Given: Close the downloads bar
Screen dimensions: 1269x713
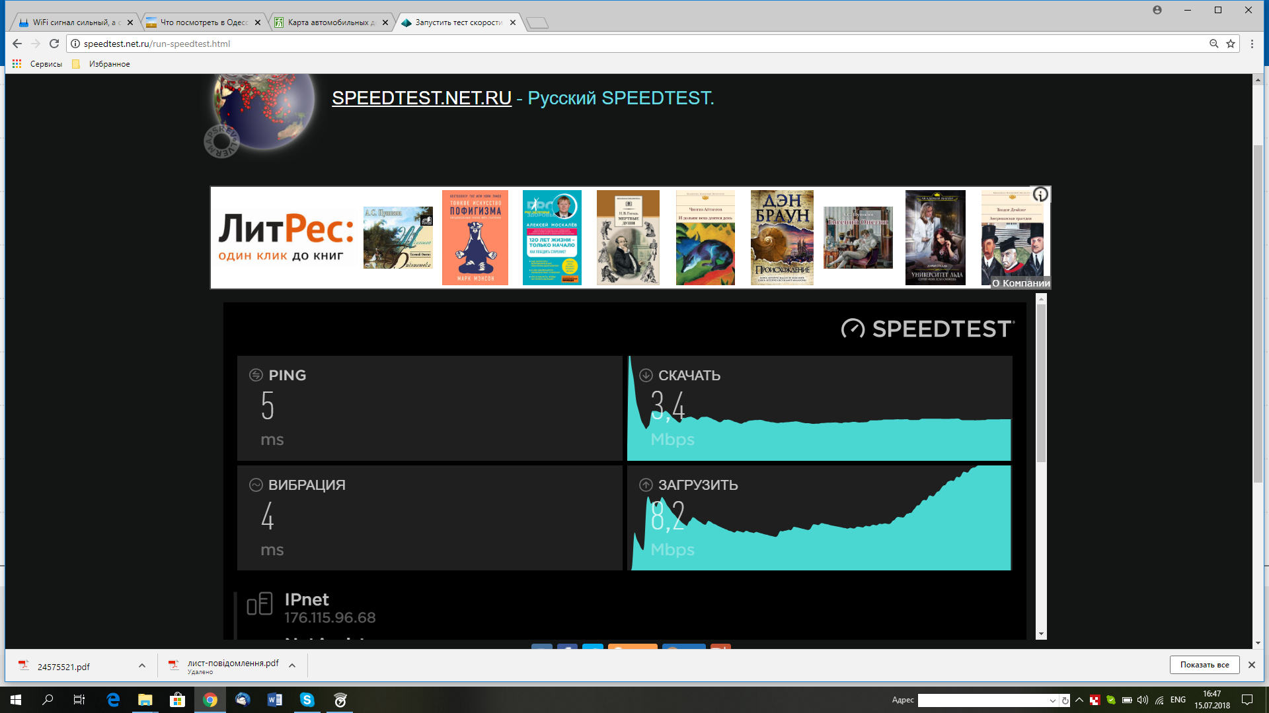Looking at the screenshot, I should tap(1251, 665).
